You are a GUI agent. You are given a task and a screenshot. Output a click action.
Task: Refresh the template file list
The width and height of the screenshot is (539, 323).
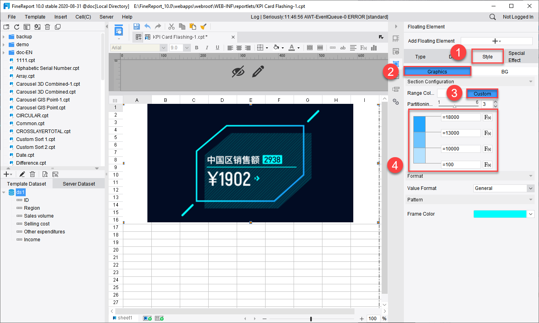[x=17, y=27]
